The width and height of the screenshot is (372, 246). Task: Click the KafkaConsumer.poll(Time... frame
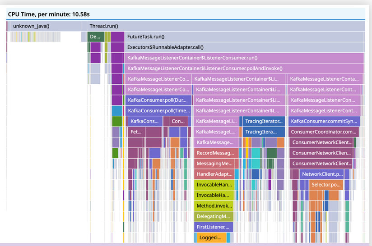[x=158, y=110]
